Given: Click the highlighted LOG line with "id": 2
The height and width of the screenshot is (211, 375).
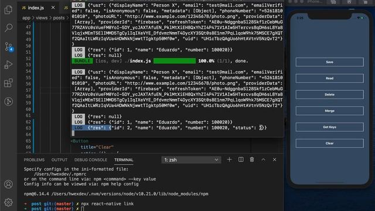Looking at the screenshot, I should pyautogui.click(x=169, y=128).
